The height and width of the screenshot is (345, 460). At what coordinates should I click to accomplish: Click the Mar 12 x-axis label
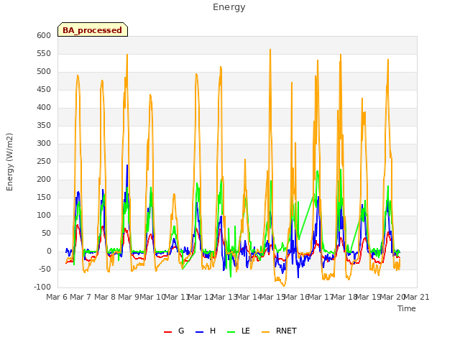(x=200, y=298)
